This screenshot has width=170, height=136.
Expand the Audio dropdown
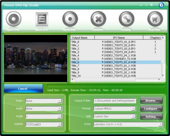click(x=60, y=108)
